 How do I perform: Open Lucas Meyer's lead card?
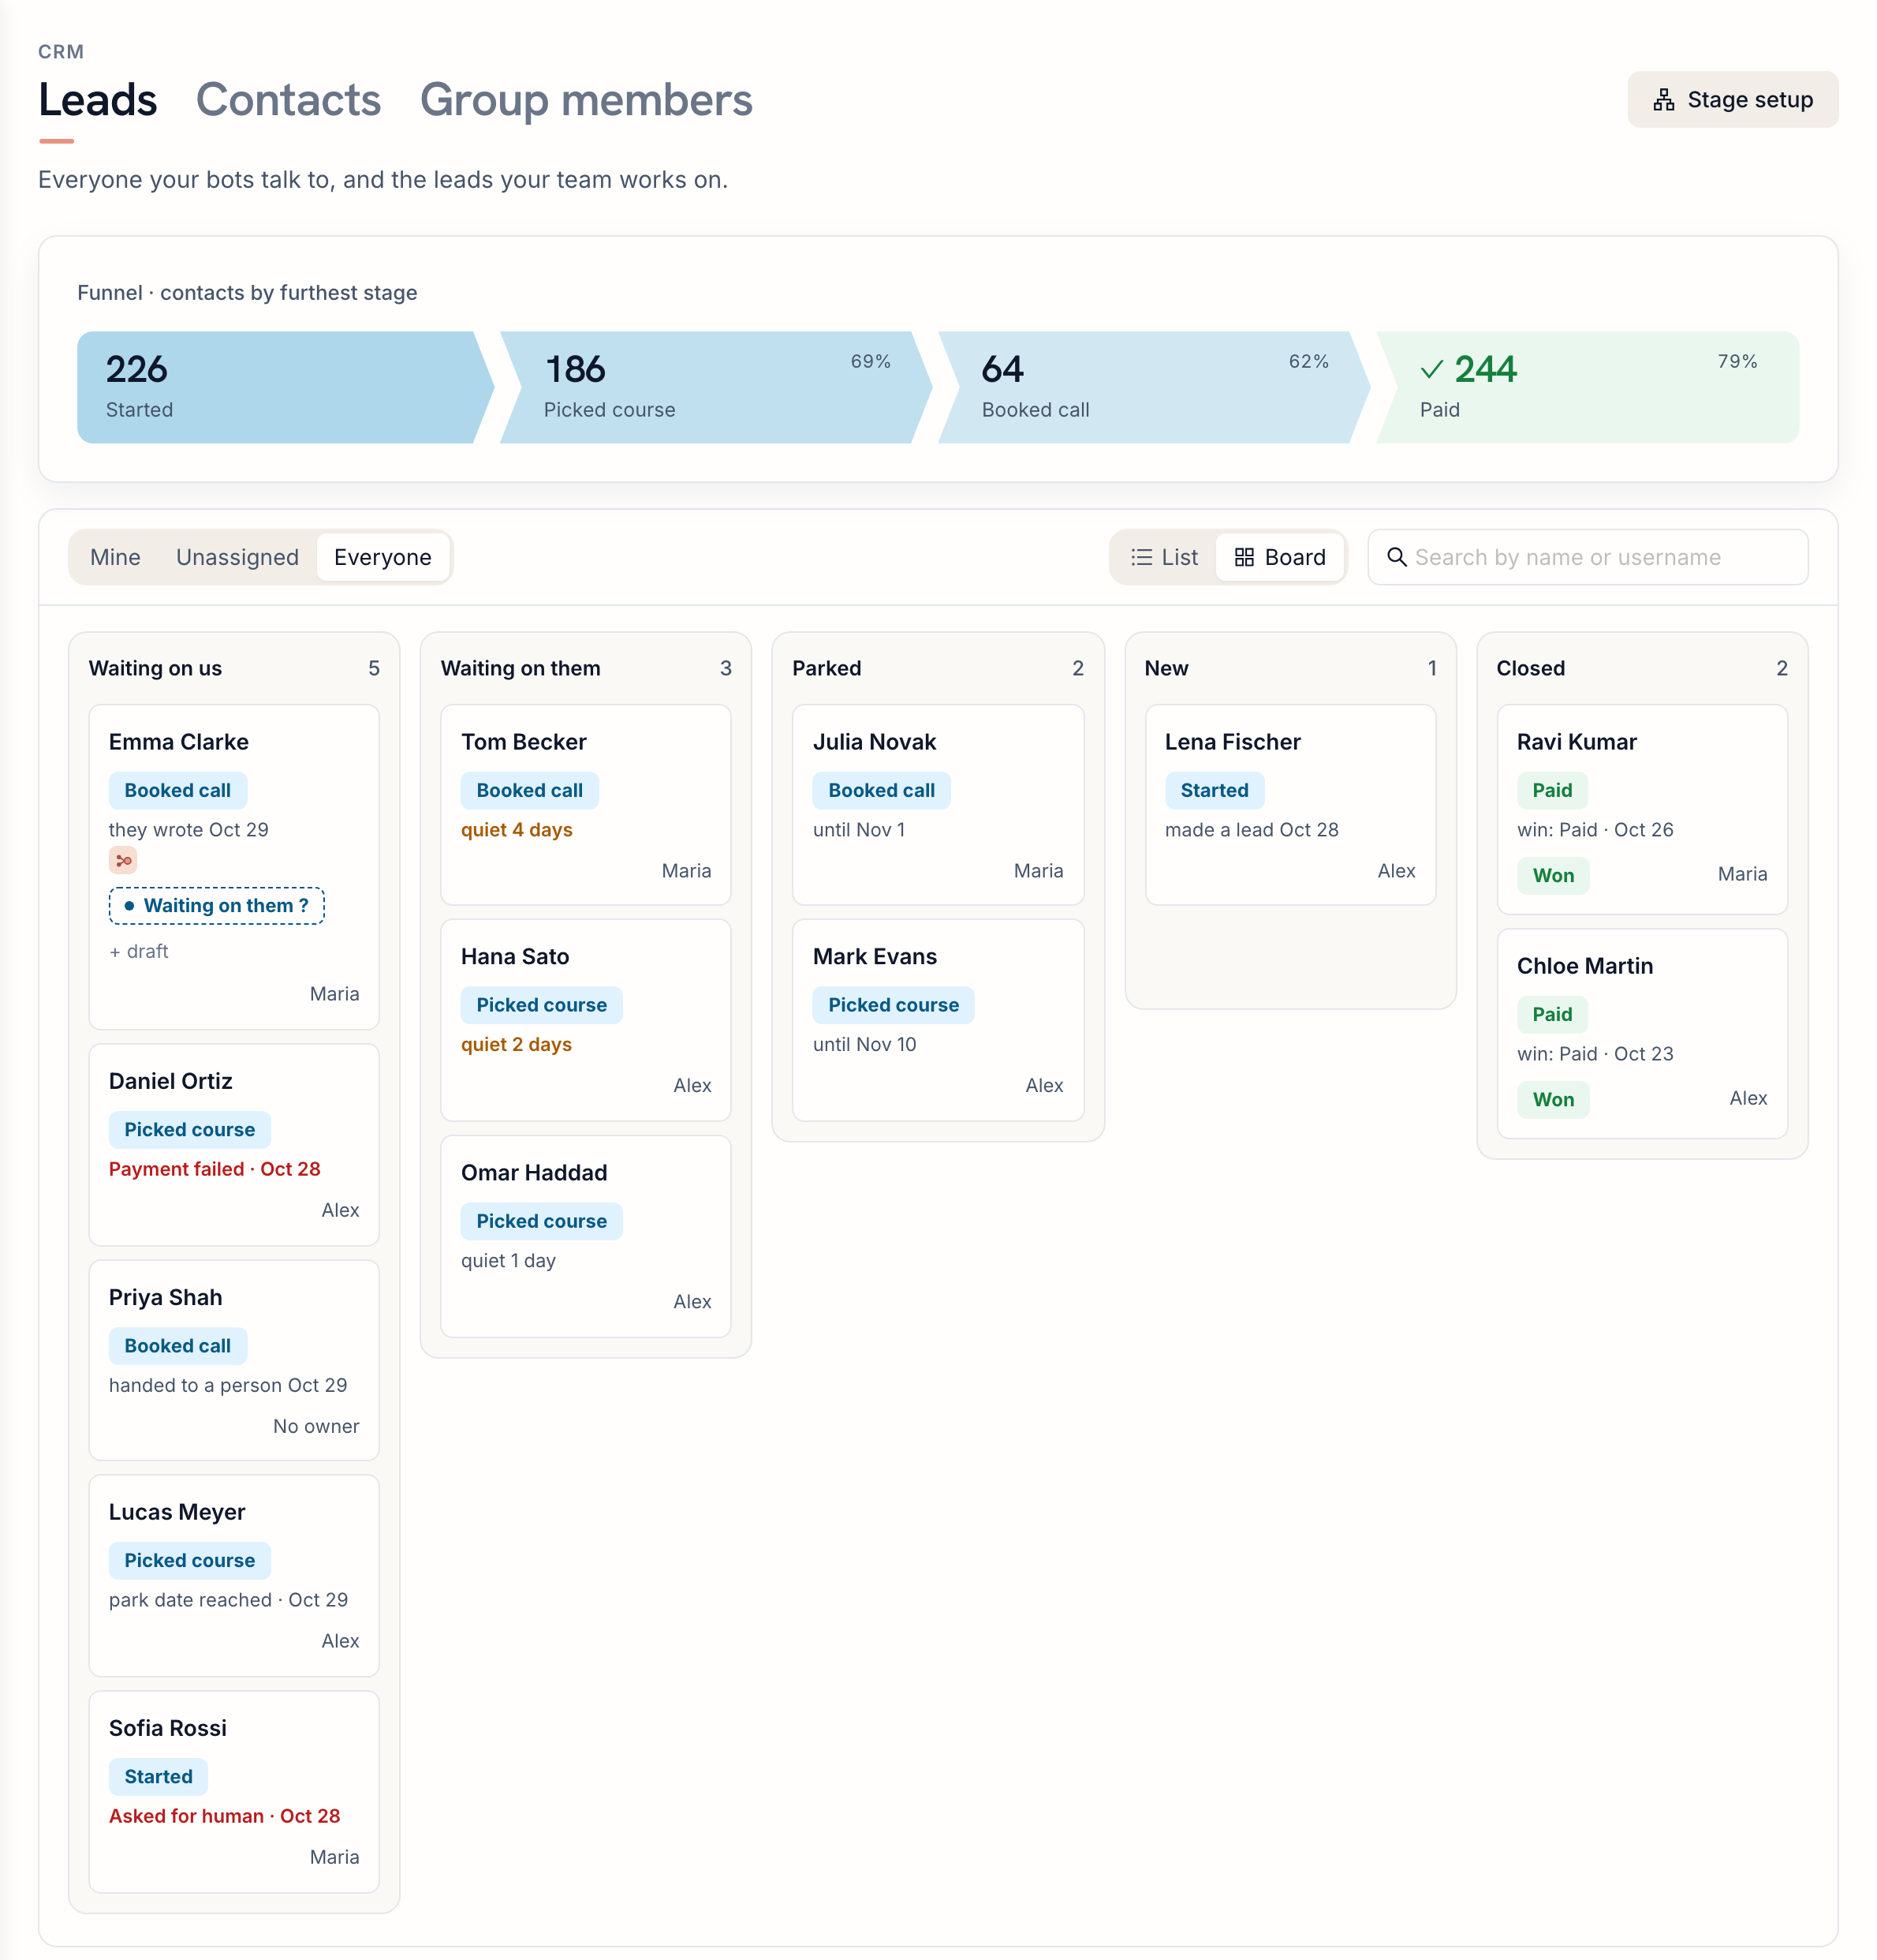[x=234, y=1576]
